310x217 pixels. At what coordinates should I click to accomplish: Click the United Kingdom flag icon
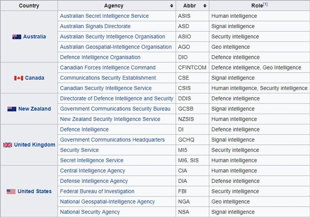click(x=8, y=145)
